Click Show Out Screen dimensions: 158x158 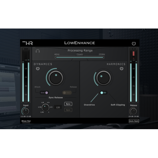(26, 121)
